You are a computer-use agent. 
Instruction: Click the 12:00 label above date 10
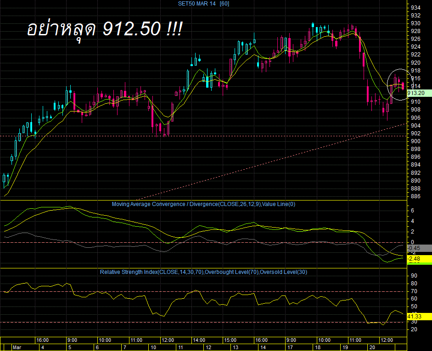168,340
